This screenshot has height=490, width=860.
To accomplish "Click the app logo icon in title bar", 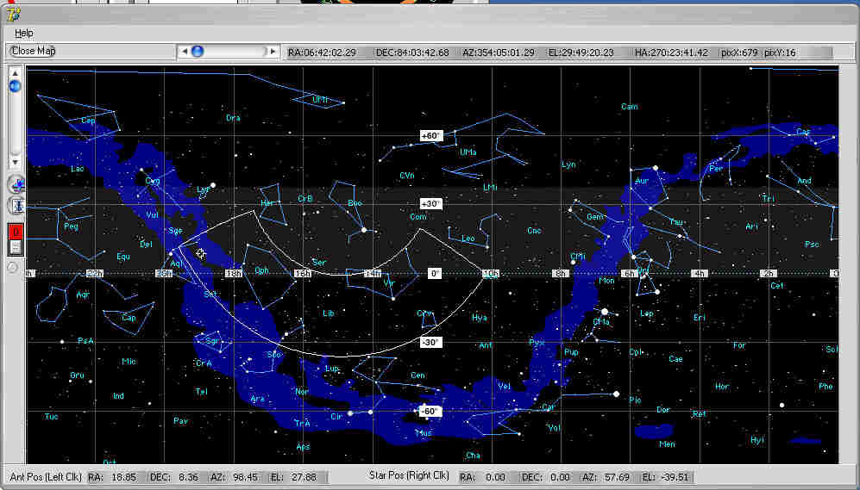I will [x=13, y=15].
